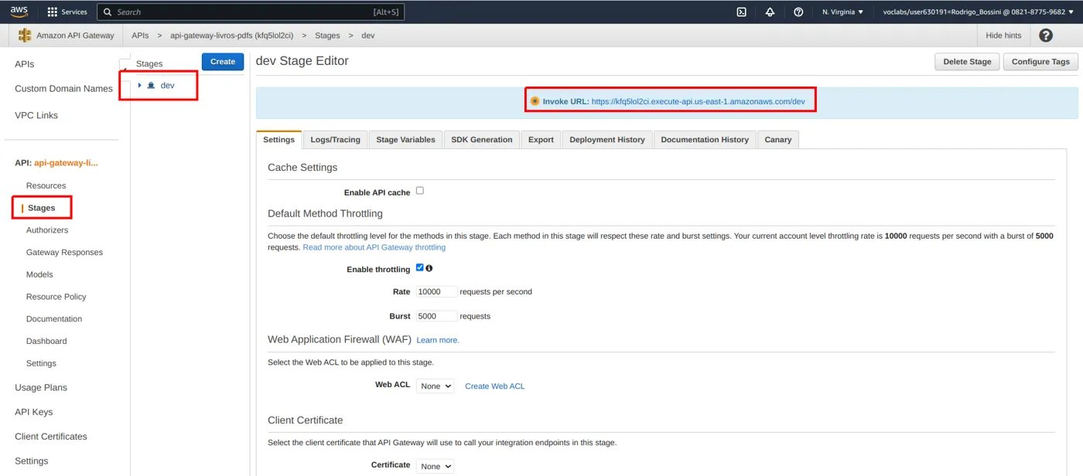This screenshot has width=1083, height=476.
Task: Open API-level Settings under Dashboard
Action: [41, 363]
